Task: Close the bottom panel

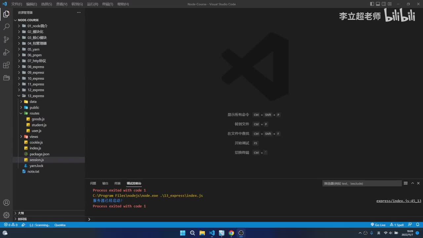Action: click(418, 183)
